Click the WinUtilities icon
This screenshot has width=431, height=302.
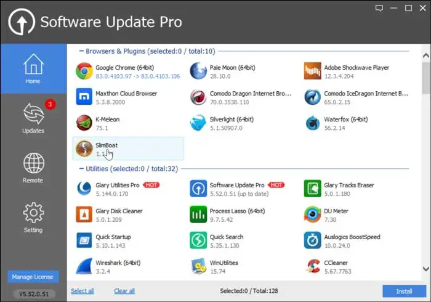[198, 266]
